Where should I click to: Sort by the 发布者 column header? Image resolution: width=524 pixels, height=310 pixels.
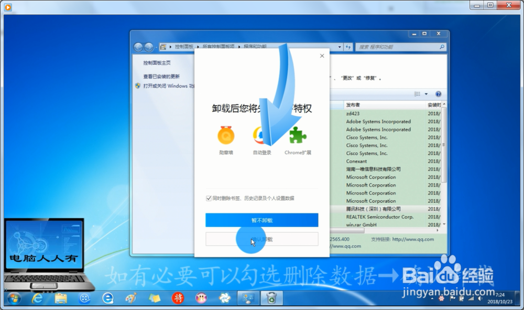384,105
